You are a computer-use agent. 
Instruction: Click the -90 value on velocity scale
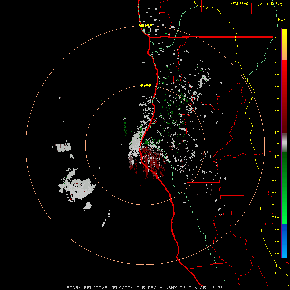pos(275,252)
